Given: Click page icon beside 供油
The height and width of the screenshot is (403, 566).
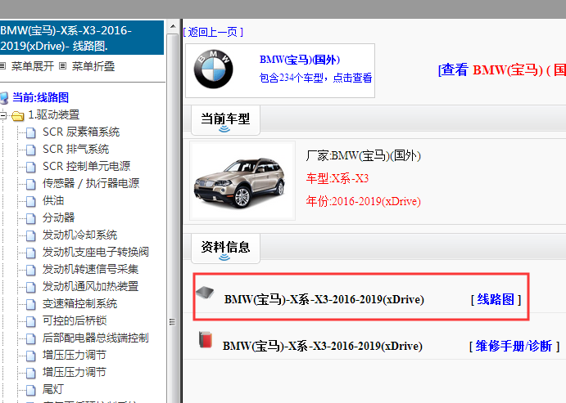Looking at the screenshot, I should tap(31, 201).
